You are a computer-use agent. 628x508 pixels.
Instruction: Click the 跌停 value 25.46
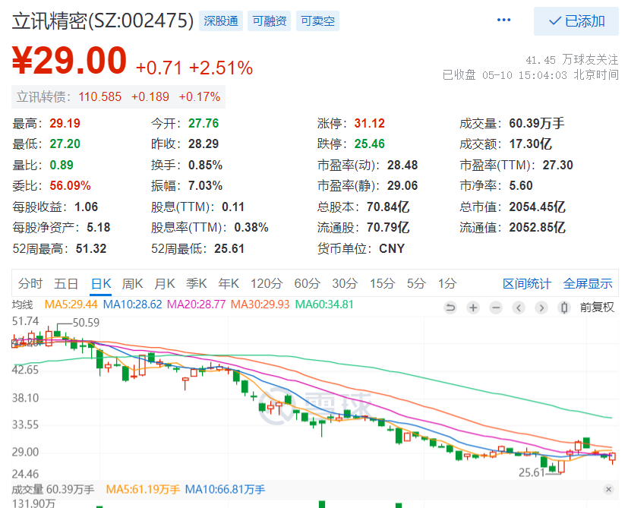[x=369, y=144]
